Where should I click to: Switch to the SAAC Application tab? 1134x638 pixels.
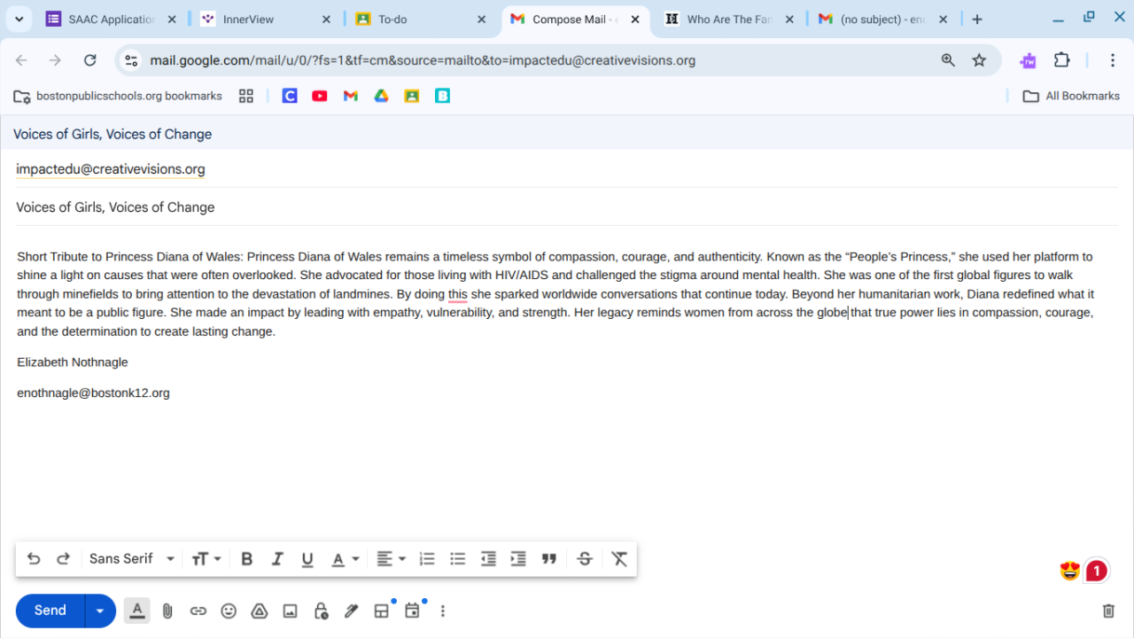[111, 19]
